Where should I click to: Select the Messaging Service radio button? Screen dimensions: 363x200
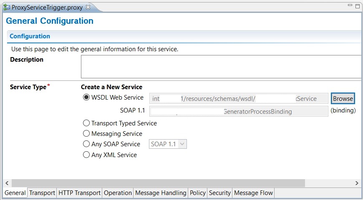[x=86, y=133]
